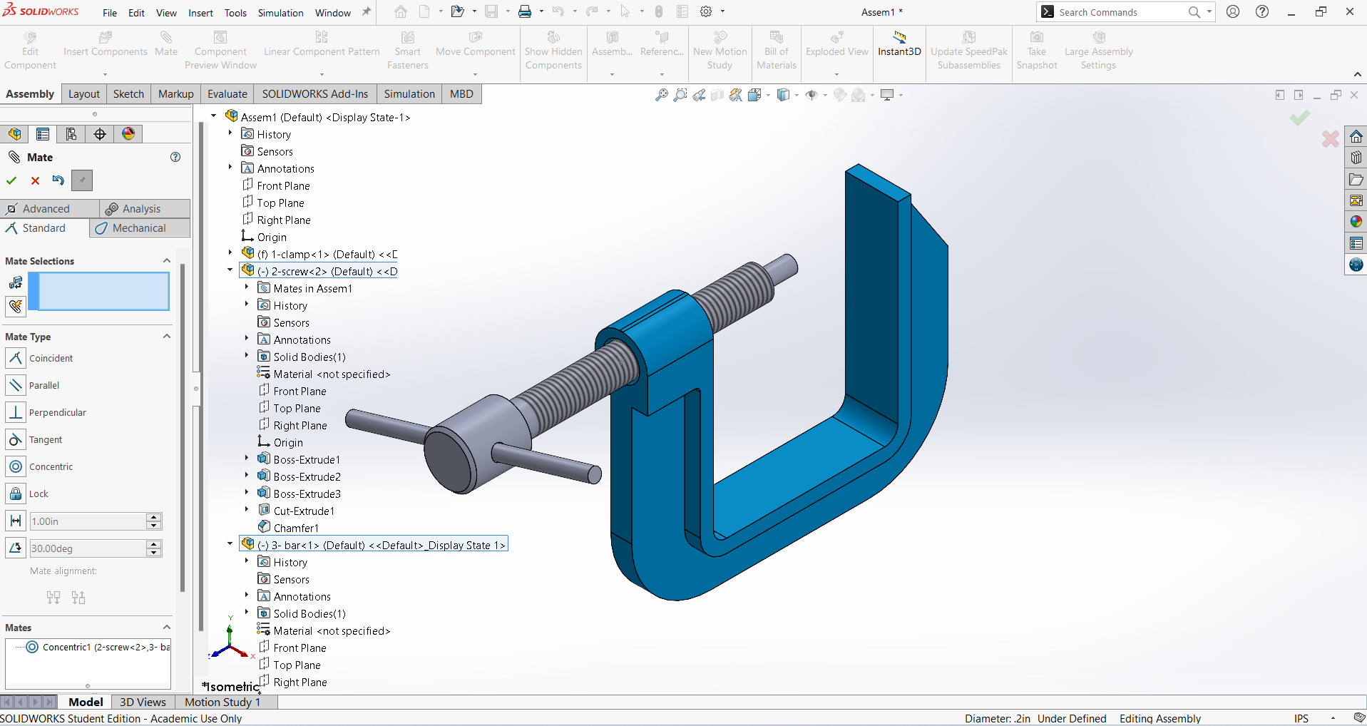The image size is (1367, 726).
Task: Open File Explorer task pane folder
Action: pos(1356,179)
